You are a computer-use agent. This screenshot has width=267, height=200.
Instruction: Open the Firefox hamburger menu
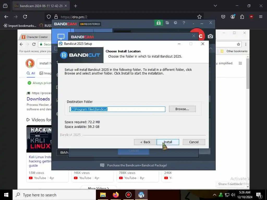click(261, 17)
